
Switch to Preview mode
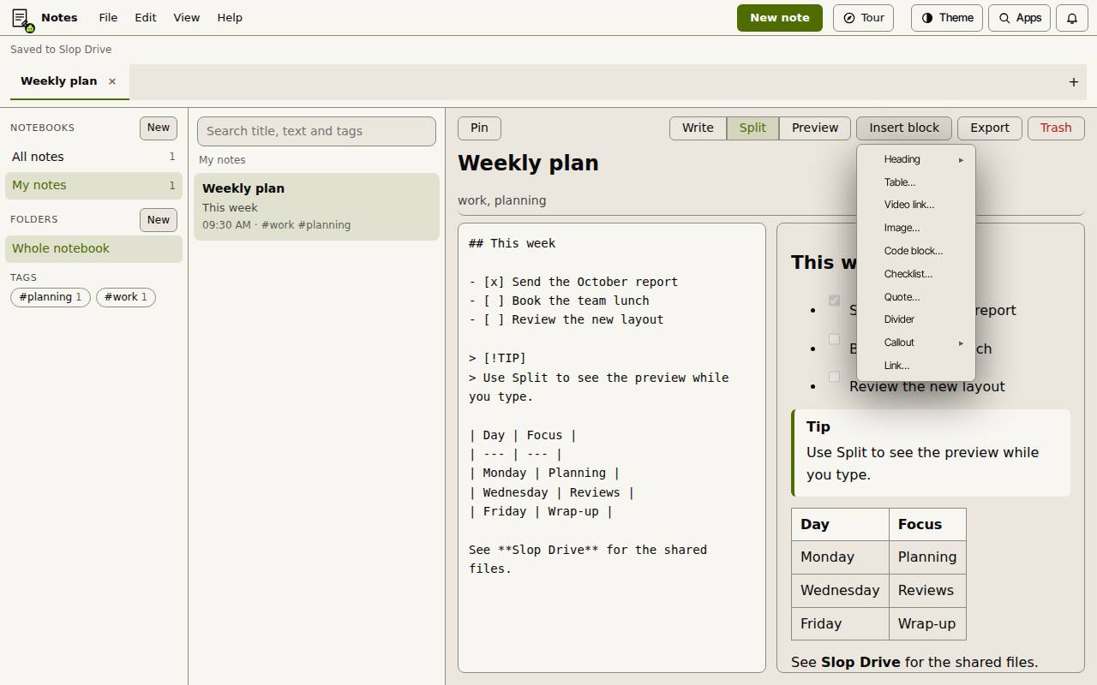point(815,128)
